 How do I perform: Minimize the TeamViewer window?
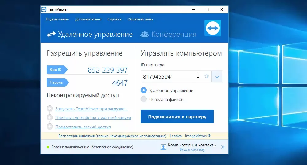click(x=193, y=9)
